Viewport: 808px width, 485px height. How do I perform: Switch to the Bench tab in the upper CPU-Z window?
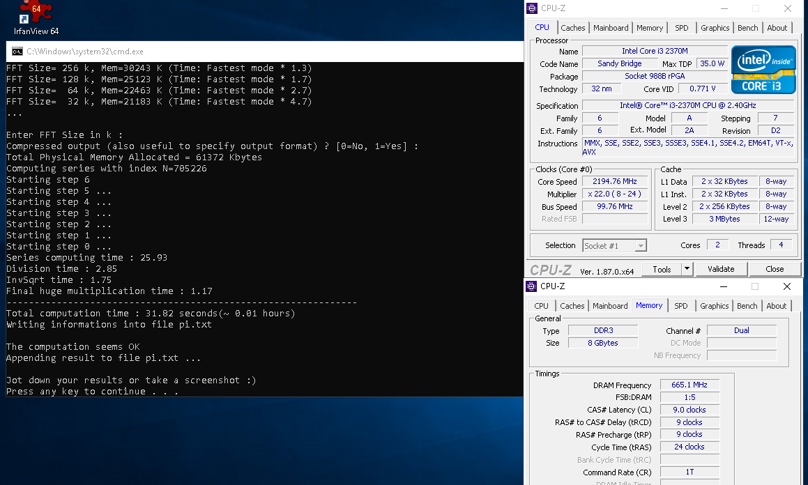click(747, 28)
